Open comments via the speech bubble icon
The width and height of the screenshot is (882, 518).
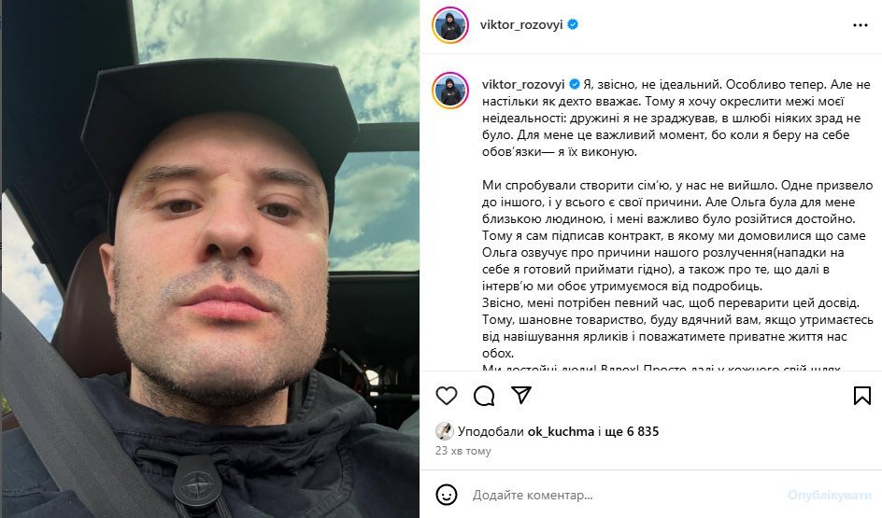point(484,396)
